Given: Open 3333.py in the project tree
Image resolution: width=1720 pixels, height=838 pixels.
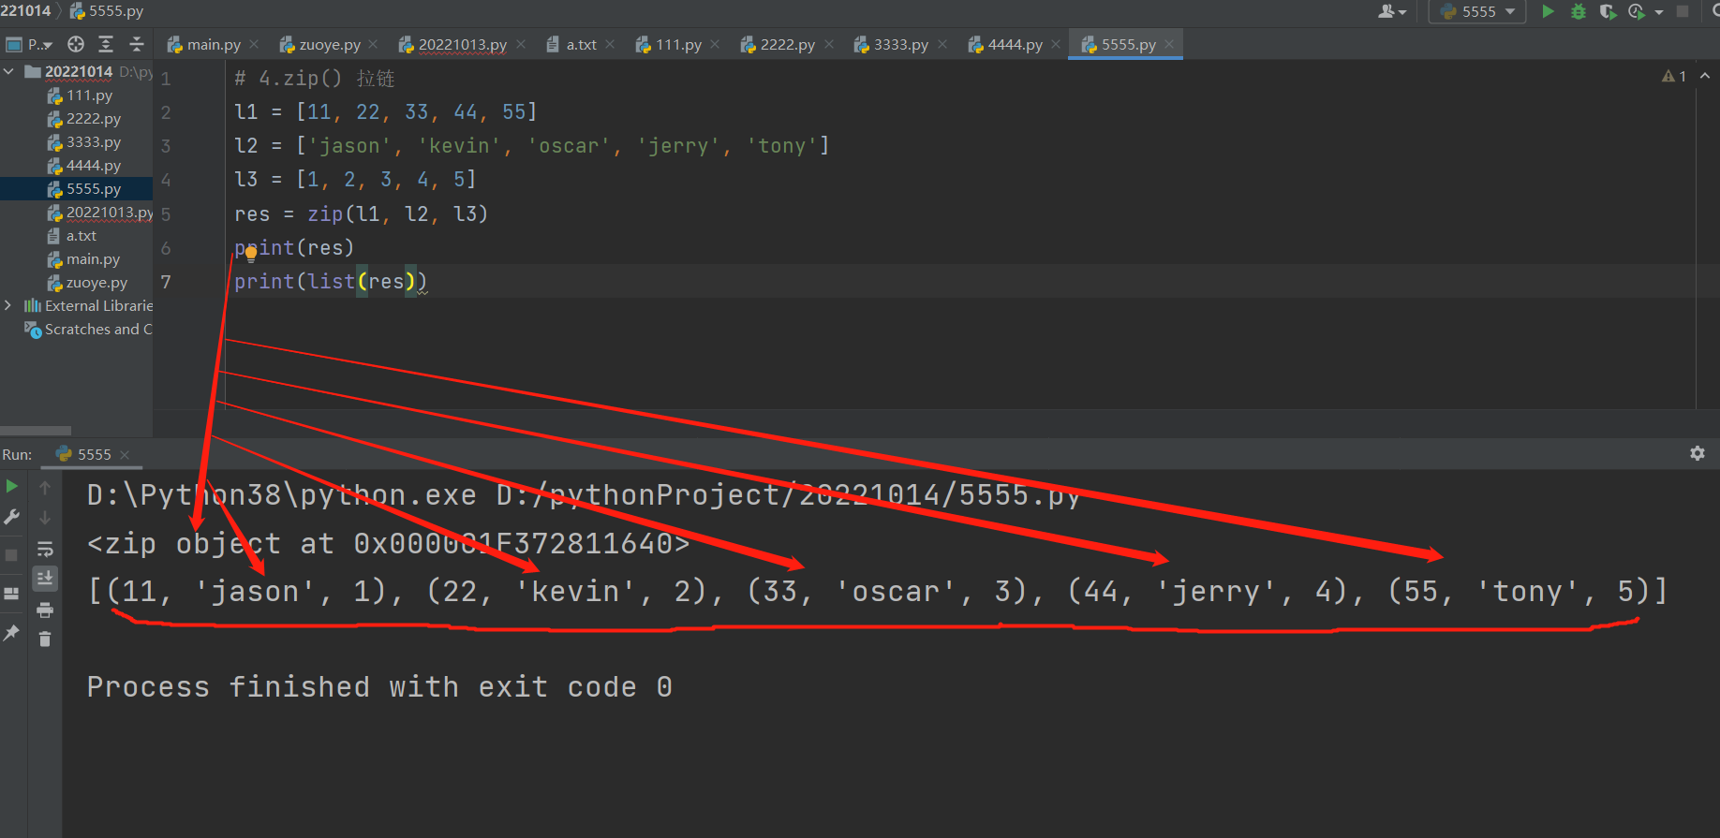Looking at the screenshot, I should [94, 142].
